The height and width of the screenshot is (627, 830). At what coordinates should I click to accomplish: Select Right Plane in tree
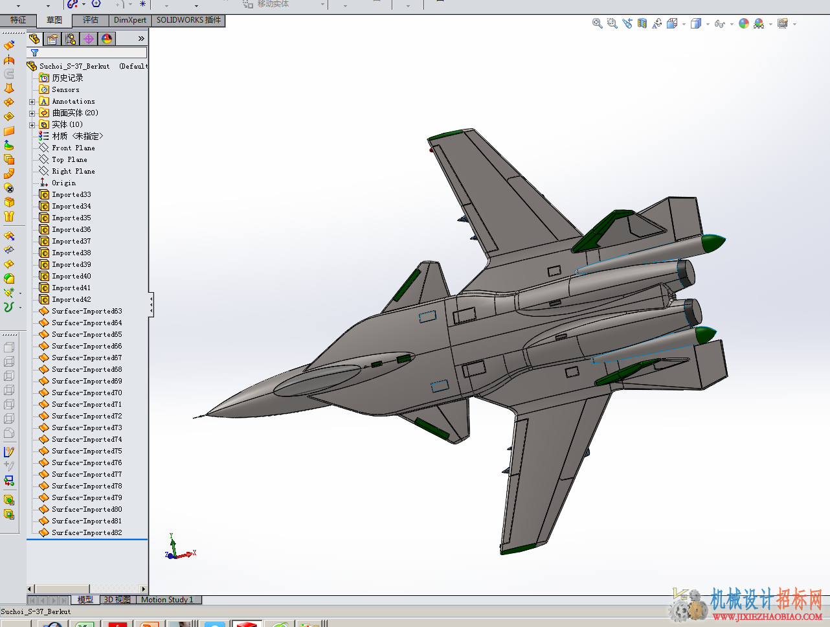[x=73, y=171]
